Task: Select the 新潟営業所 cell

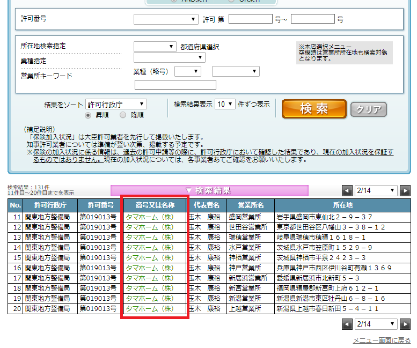Action: pyautogui.click(x=251, y=298)
